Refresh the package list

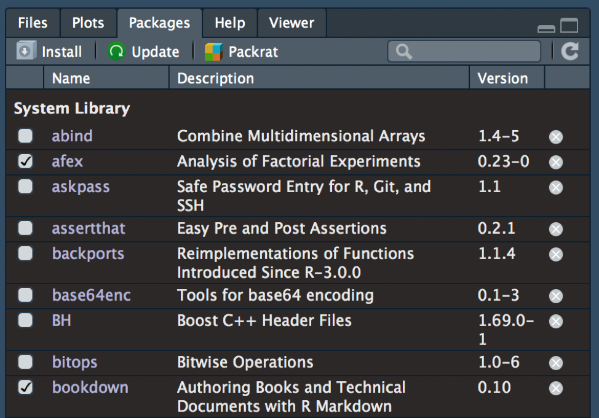click(570, 52)
